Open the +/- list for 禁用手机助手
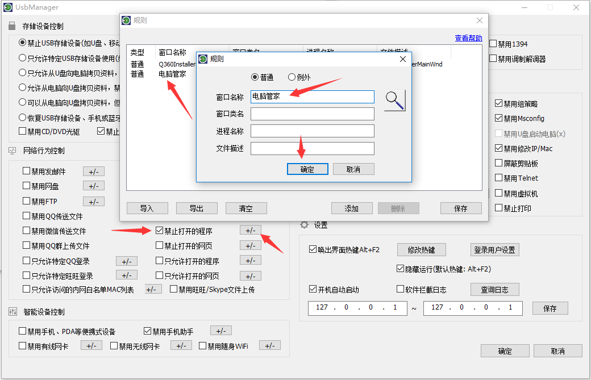This screenshot has width=591, height=380. coord(220,331)
